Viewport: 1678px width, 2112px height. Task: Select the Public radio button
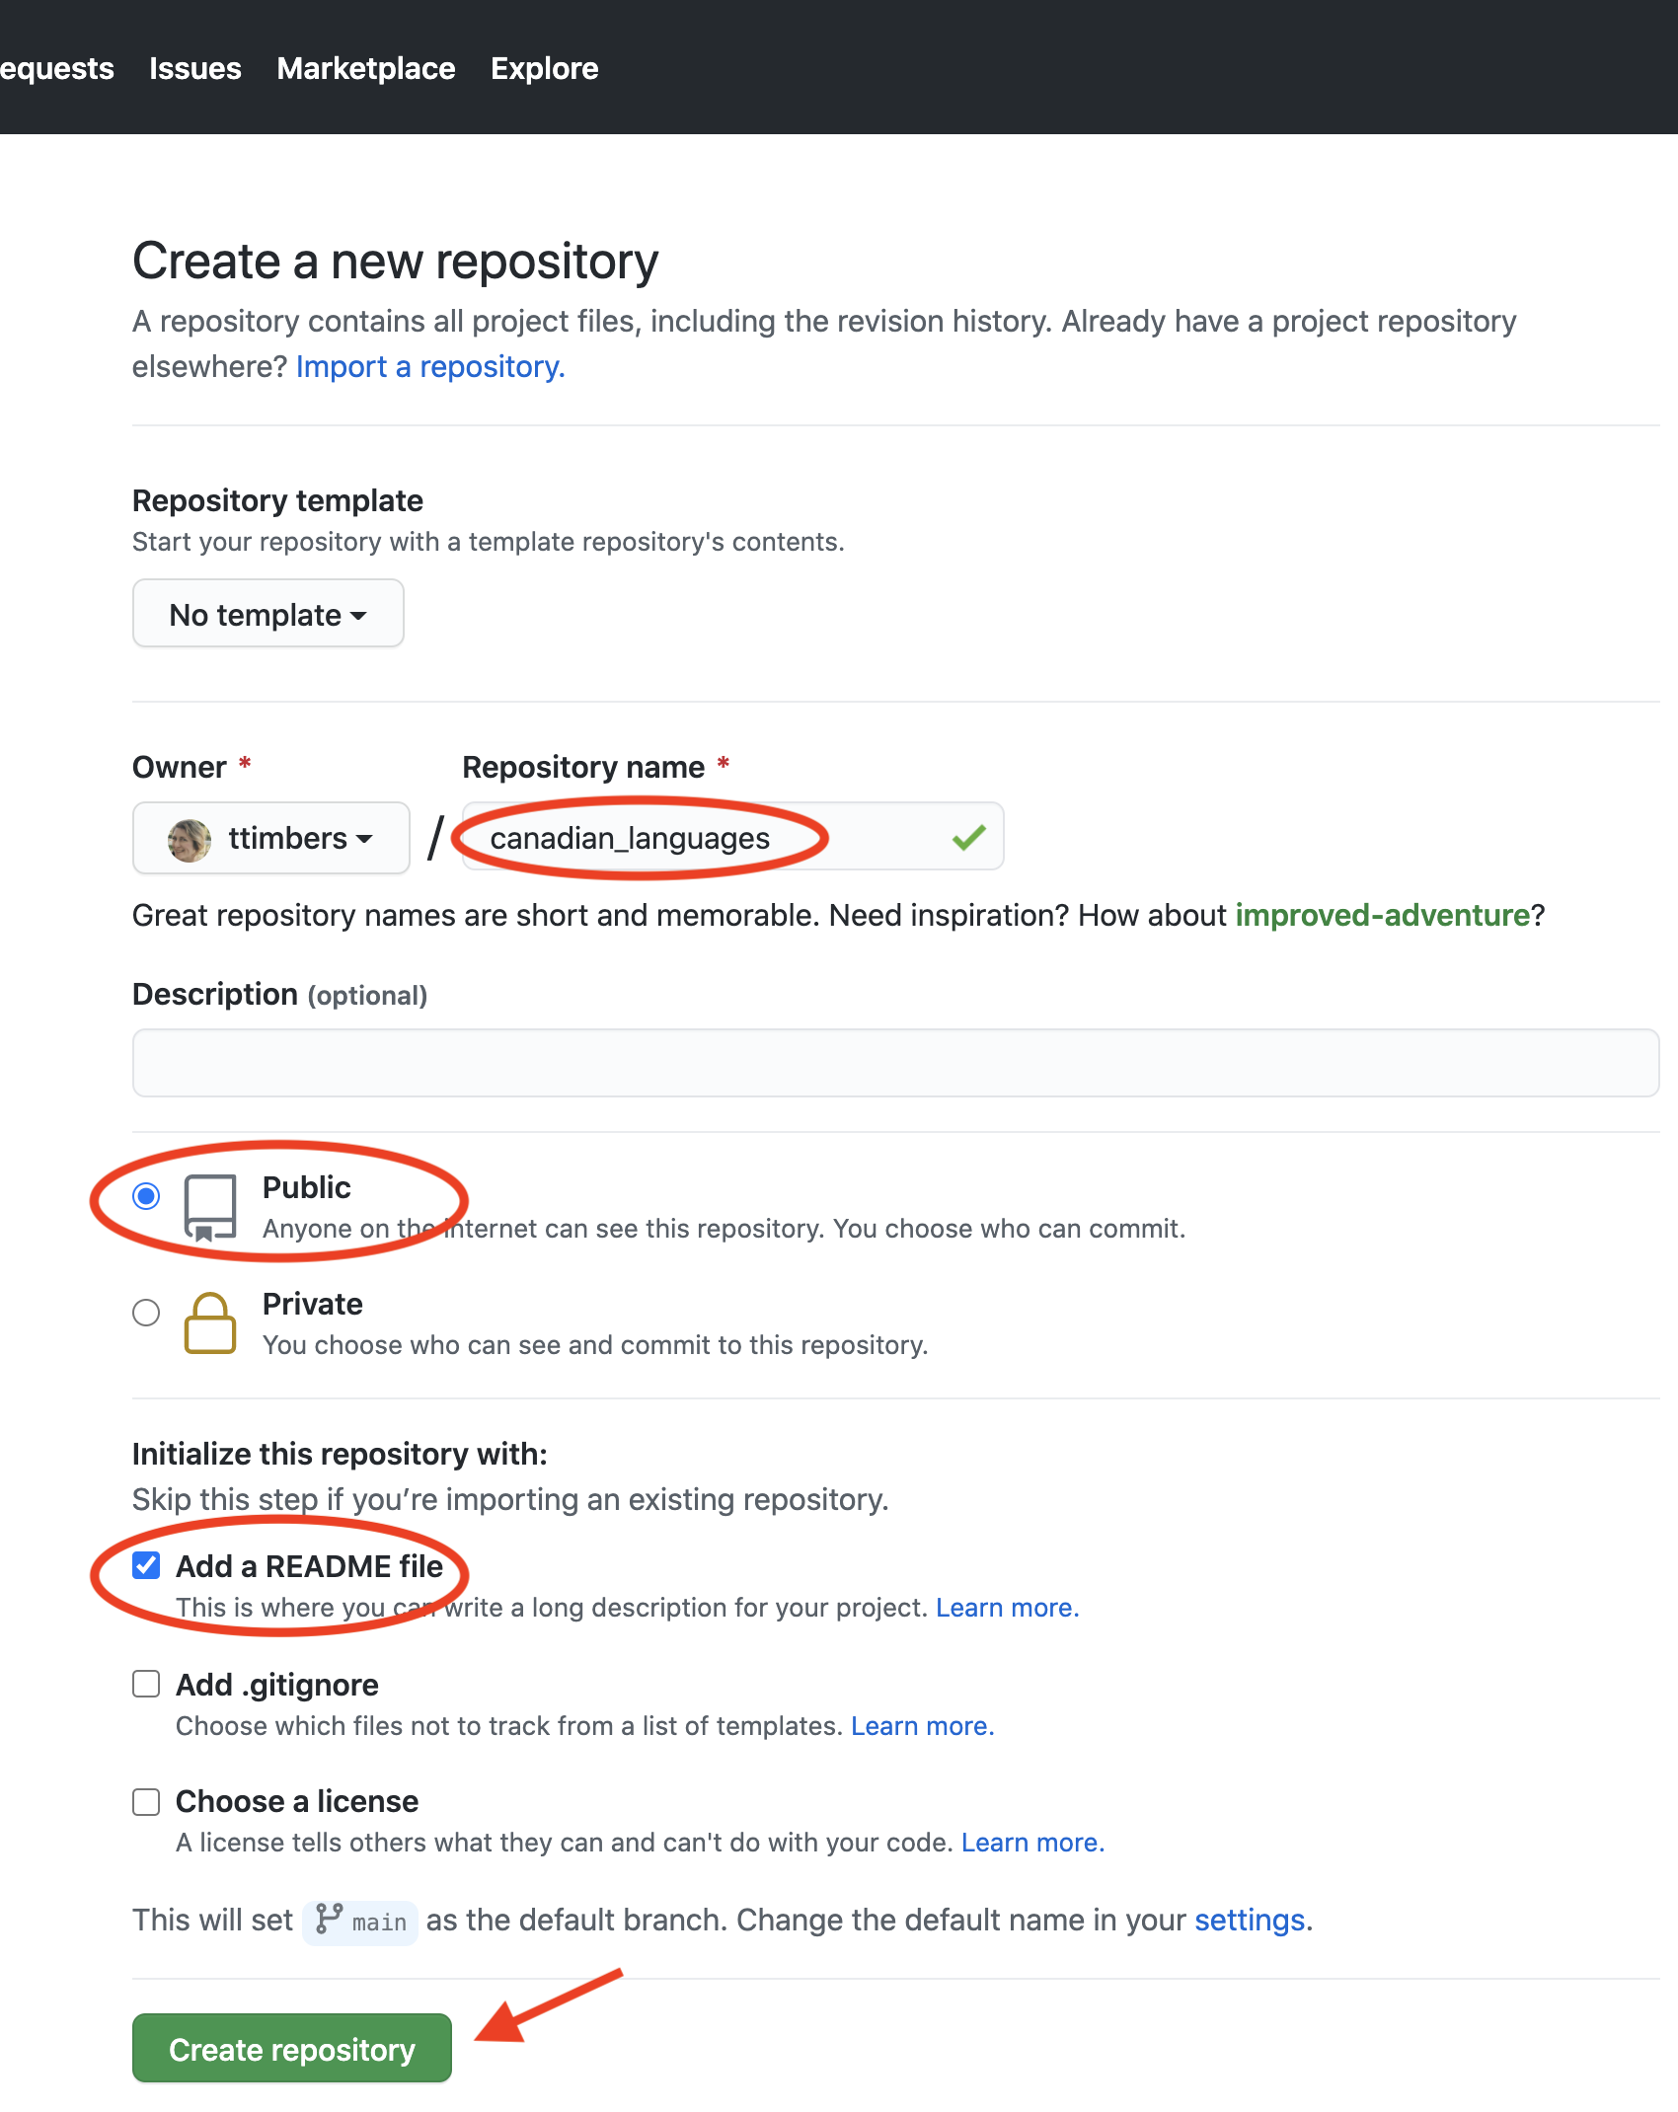click(146, 1197)
